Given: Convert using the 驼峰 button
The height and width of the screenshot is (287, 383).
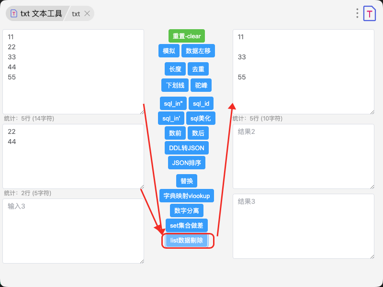Looking at the screenshot, I should tap(201, 85).
